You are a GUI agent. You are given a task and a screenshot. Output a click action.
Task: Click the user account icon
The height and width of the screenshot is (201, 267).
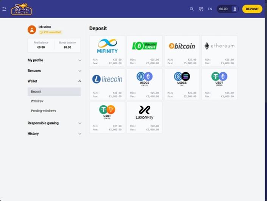pyautogui.click(x=235, y=9)
